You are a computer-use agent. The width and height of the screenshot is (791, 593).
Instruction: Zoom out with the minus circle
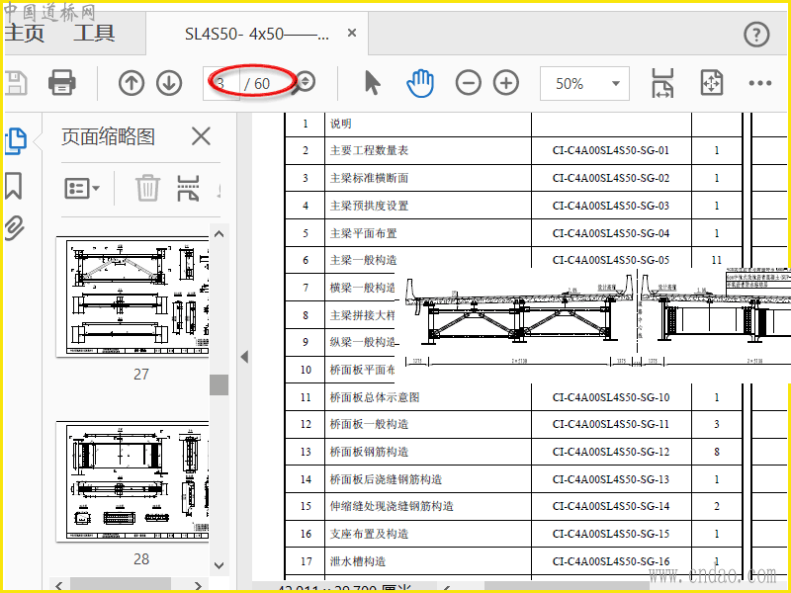(468, 83)
